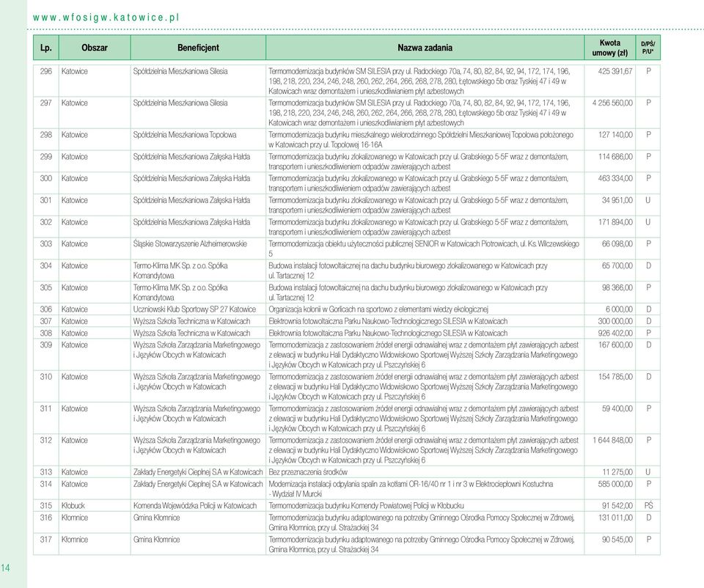Click the amount 1 644 848,00

[612, 441]
